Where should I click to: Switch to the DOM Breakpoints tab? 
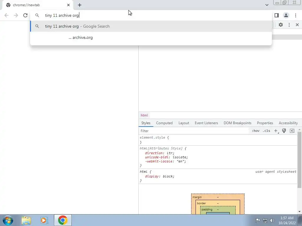237,123
